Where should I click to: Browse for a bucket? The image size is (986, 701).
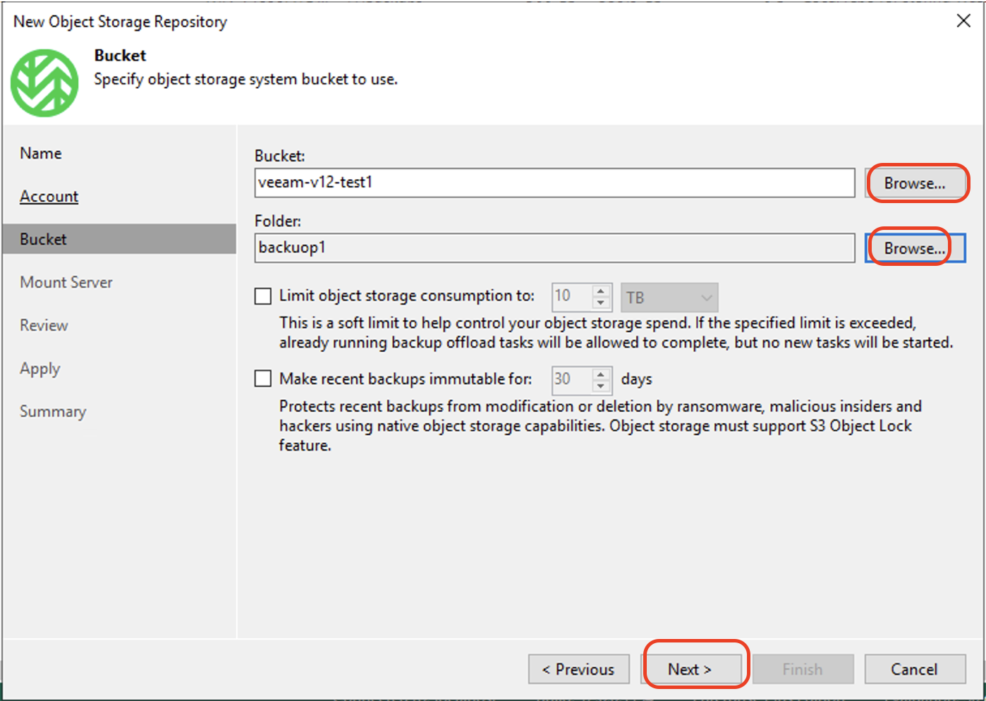(915, 183)
